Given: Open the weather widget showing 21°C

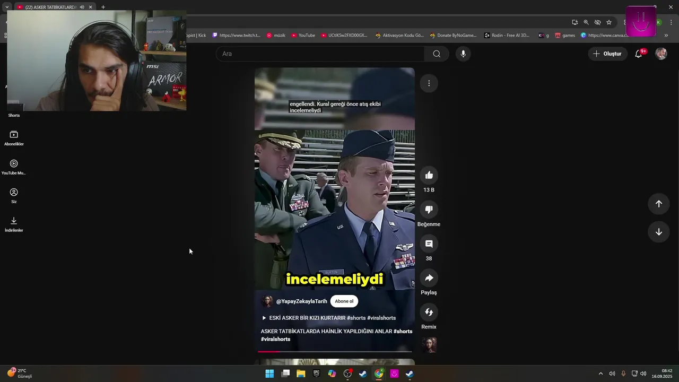Looking at the screenshot, I should point(19,374).
